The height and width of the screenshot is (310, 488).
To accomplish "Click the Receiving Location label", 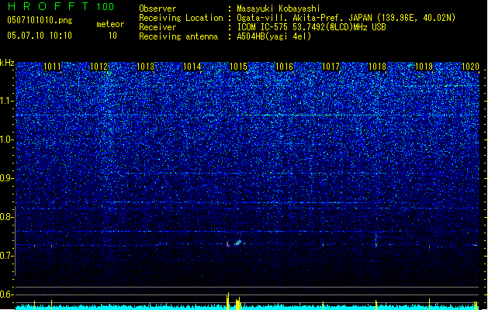I will point(181,18).
